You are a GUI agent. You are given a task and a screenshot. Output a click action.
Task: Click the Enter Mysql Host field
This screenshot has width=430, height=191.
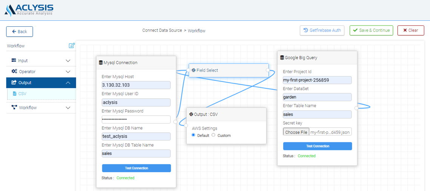click(136, 85)
